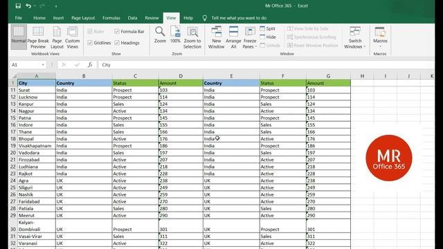Open the Home tab
The image size is (443, 249).
(x=39, y=18)
